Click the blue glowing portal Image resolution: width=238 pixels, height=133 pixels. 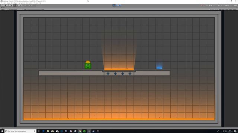159,66
